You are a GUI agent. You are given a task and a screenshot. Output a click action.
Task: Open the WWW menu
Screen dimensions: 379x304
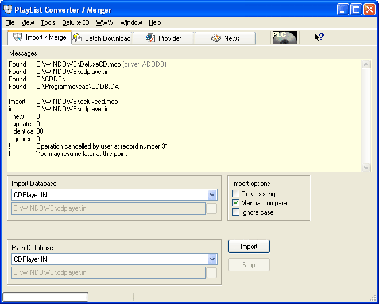pyautogui.click(x=105, y=22)
